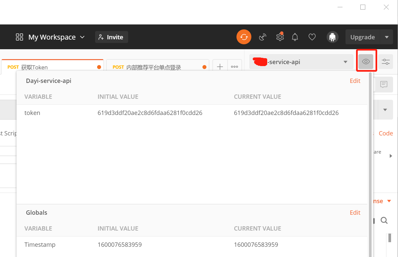Open Postman settings gear
Viewport: 398px width, 257px height.
(x=280, y=37)
